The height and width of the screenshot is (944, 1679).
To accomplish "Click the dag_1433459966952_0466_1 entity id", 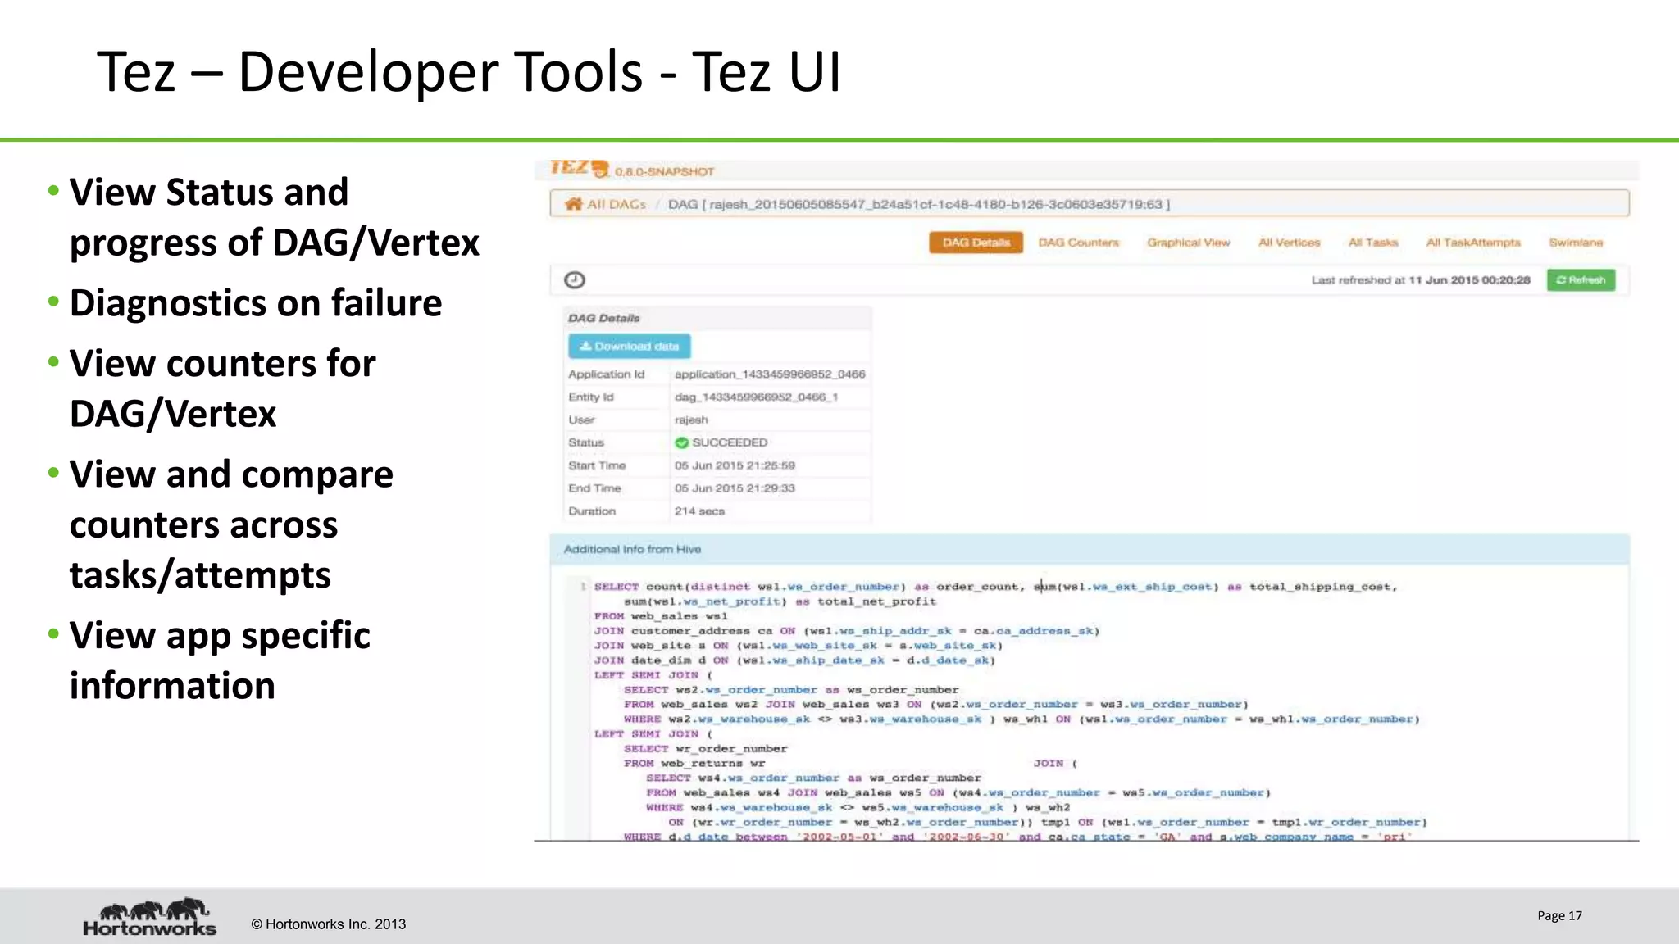I will pos(756,397).
